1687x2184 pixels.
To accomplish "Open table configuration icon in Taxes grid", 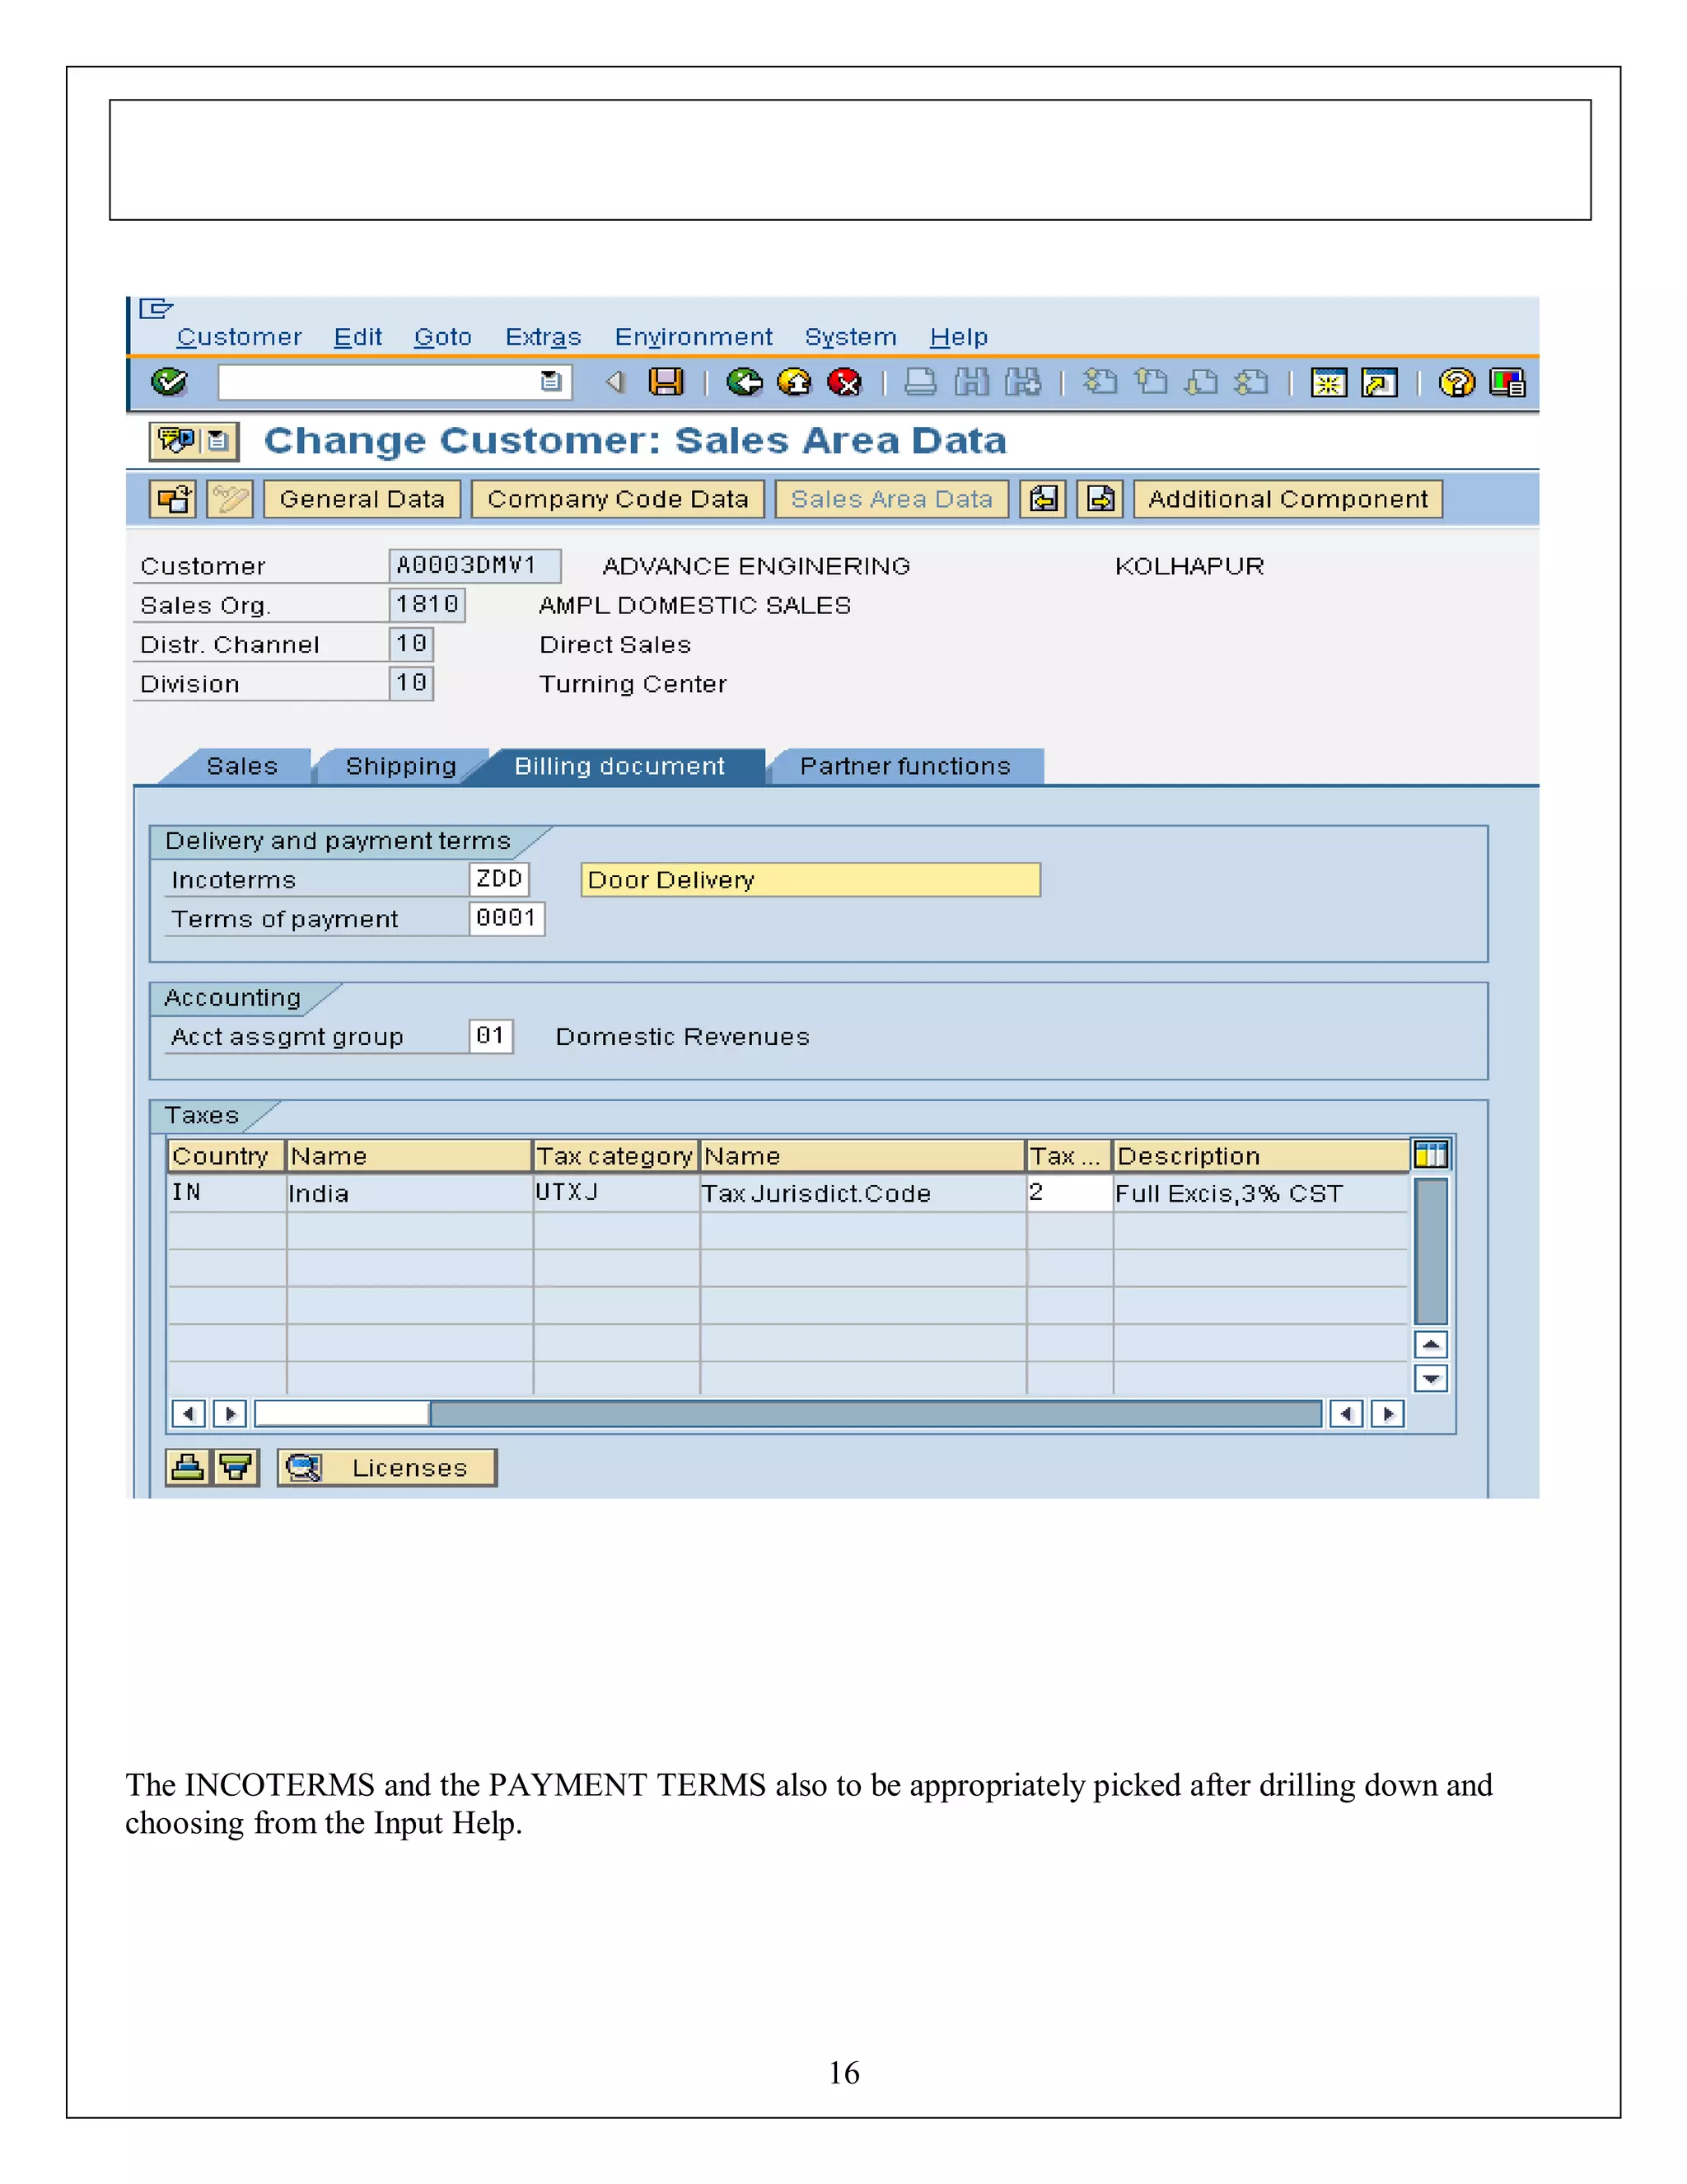I will [1430, 1155].
